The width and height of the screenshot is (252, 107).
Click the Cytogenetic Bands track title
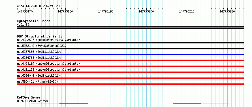pos(34,21)
